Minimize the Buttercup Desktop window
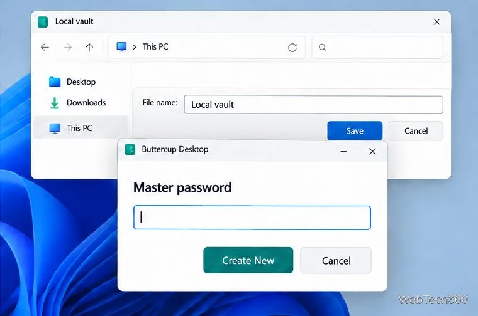Screen dimensions: 478x316 (344, 151)
